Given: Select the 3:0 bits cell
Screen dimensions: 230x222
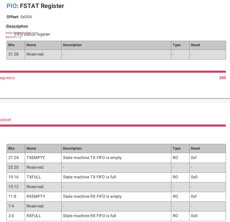Looking at the screenshot, I should (11, 216).
